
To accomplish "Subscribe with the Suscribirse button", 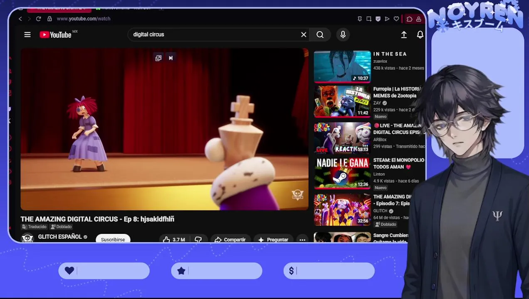I will click(x=113, y=239).
